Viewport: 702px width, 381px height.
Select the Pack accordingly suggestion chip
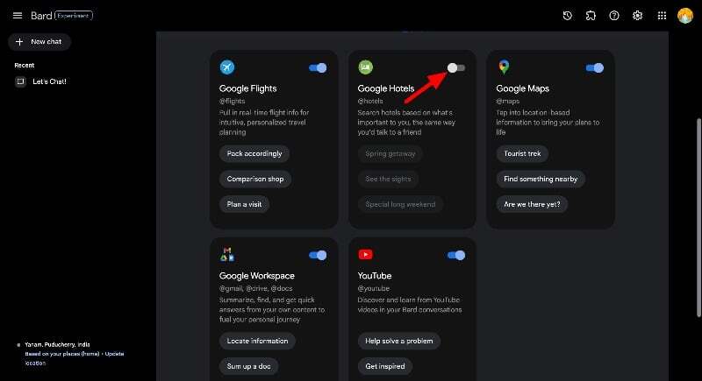pos(254,153)
